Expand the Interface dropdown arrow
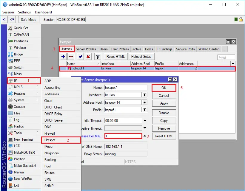 tap(145, 95)
